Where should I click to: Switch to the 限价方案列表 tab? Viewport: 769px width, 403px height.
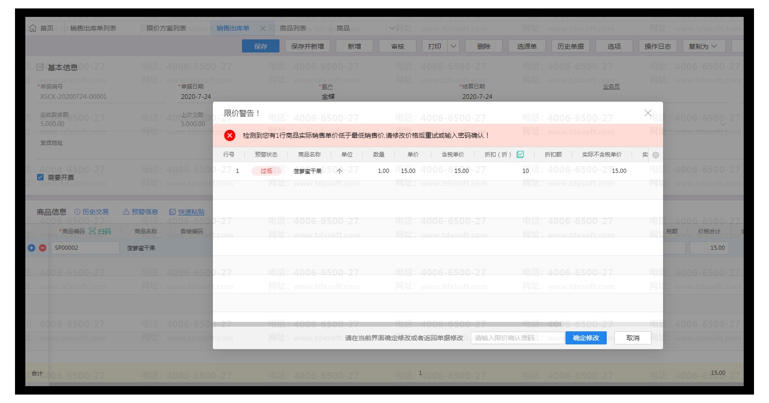tap(166, 28)
